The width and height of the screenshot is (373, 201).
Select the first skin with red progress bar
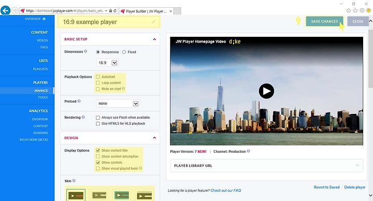[x=76, y=195]
